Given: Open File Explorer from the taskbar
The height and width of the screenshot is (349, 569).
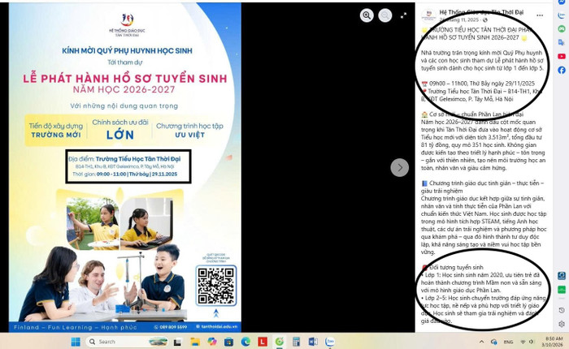Looking at the screenshot, I should pyautogui.click(x=195, y=342).
